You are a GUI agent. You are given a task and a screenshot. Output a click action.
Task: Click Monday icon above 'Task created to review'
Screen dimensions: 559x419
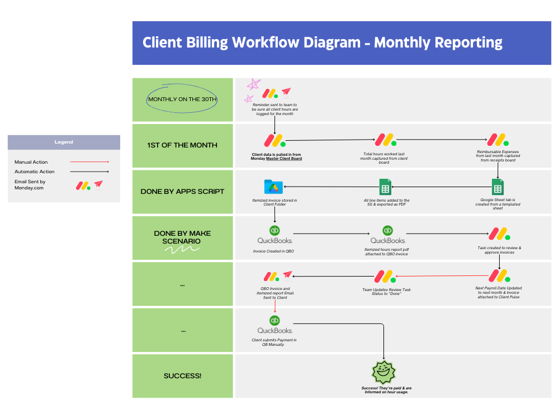coord(499,234)
